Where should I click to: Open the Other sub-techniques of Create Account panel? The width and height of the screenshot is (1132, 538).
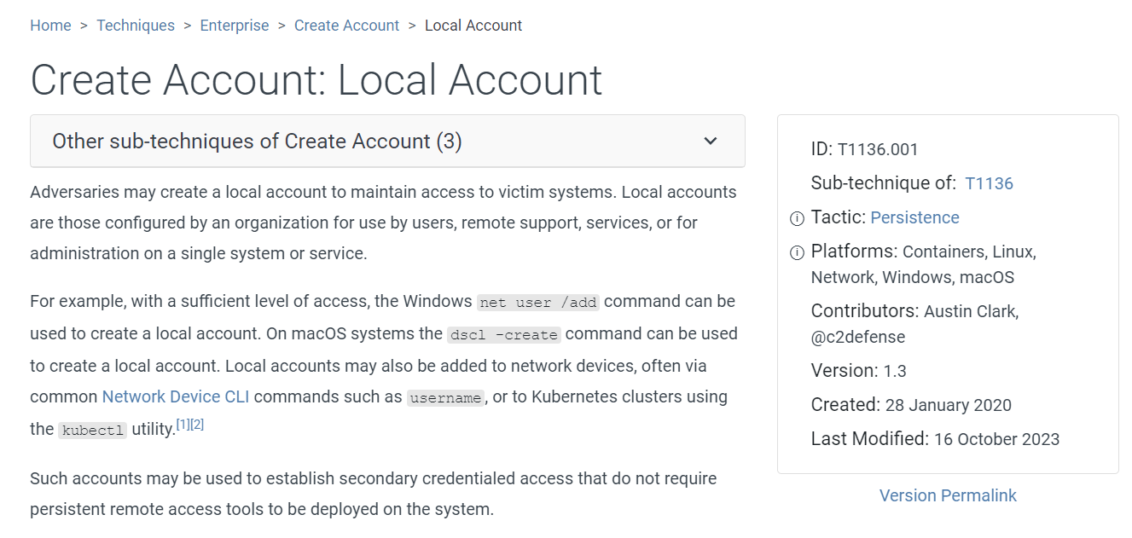pos(257,142)
